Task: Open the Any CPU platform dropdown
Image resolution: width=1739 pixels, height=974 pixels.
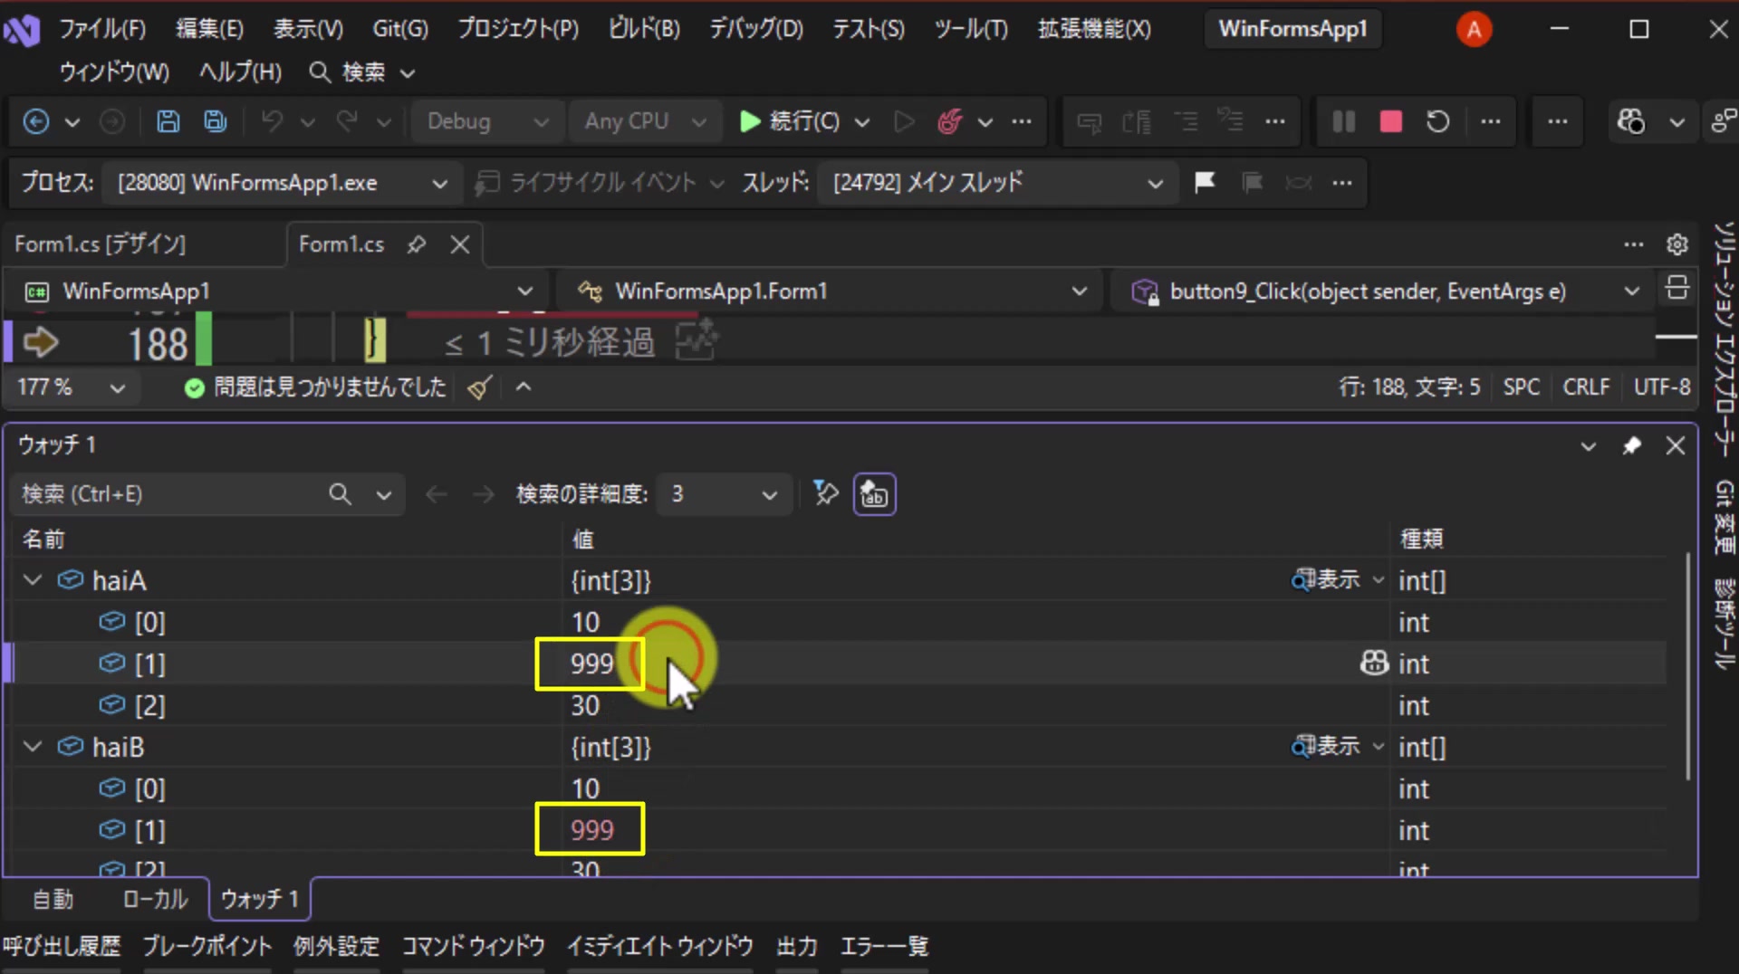Action: tap(644, 121)
